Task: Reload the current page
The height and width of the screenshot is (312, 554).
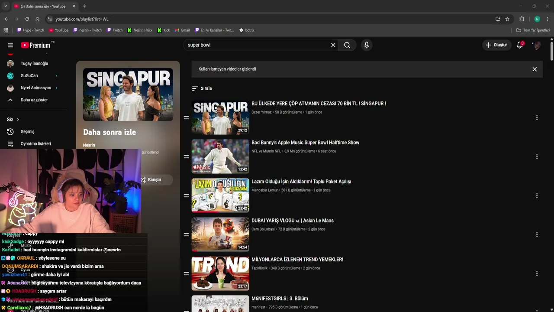Action: click(27, 19)
